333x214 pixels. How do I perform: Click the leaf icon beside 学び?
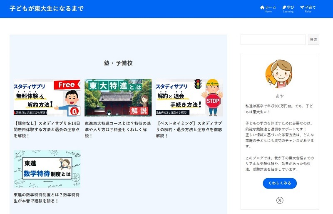284,7
